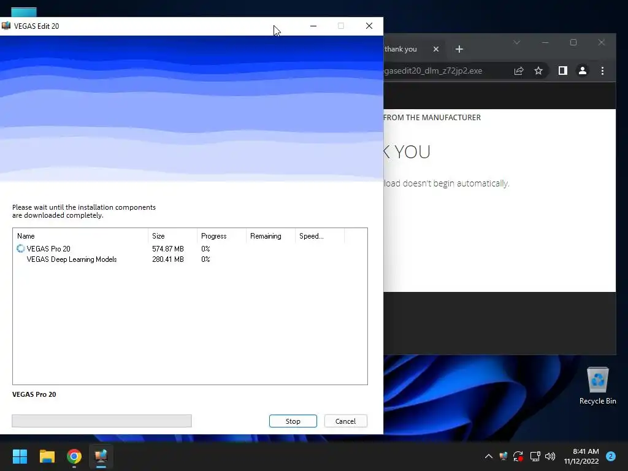Open Chrome's tab search dropdown arrow
628x471 pixels.
[516, 42]
